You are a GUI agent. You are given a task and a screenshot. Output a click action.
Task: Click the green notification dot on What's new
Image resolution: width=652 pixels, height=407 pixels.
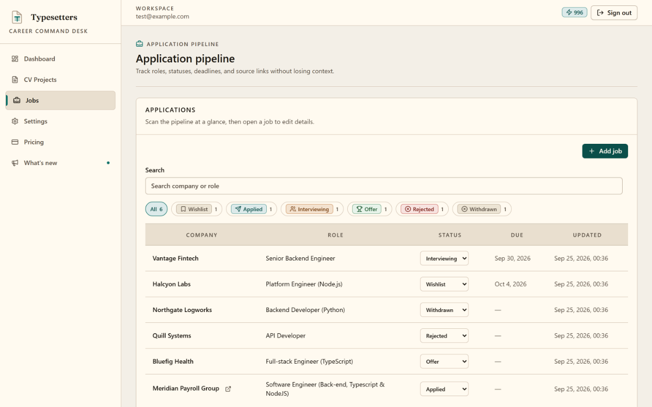(x=108, y=163)
